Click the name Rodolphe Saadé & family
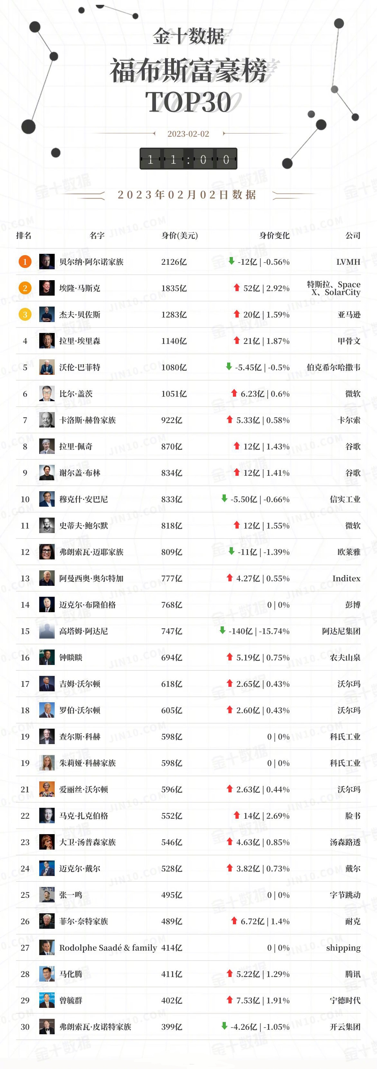The width and height of the screenshot is (377, 1069). point(108,947)
